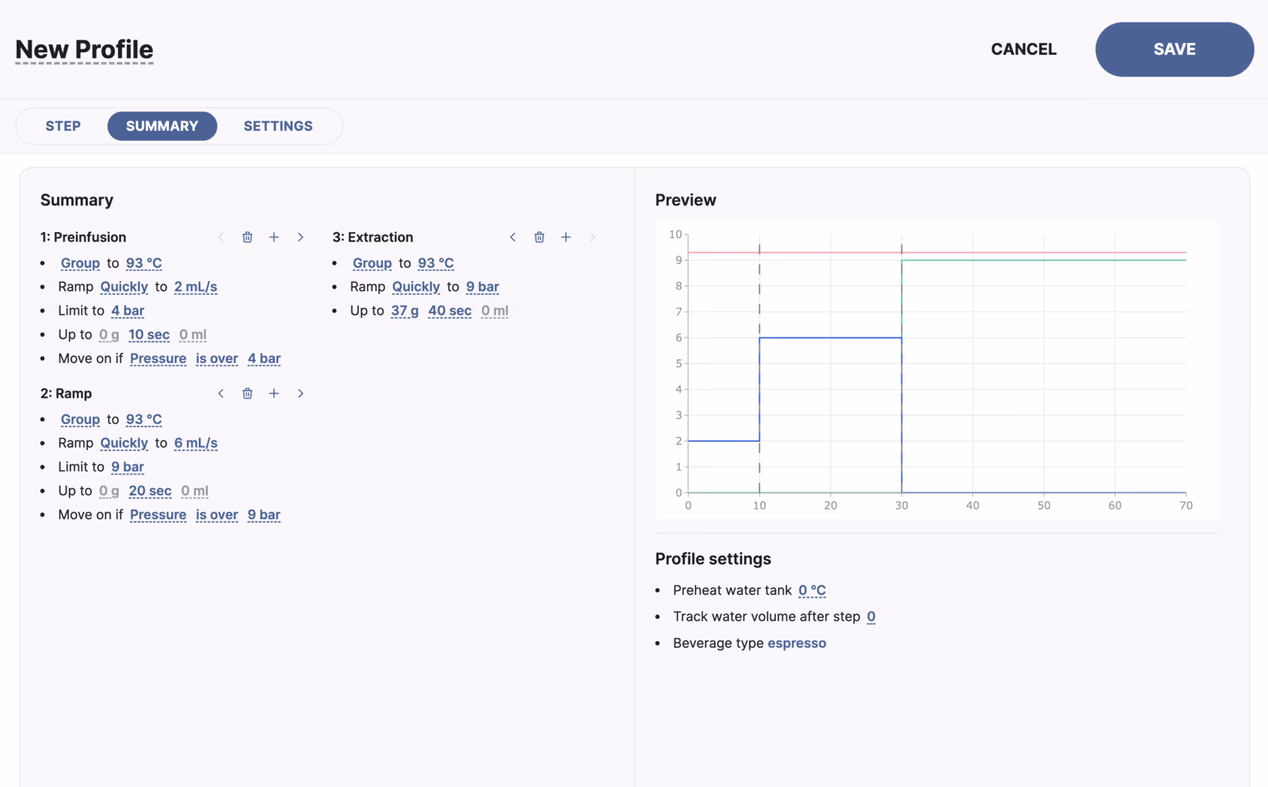This screenshot has height=787, width=1268.
Task: Add a step after Extraction
Action: tap(566, 237)
